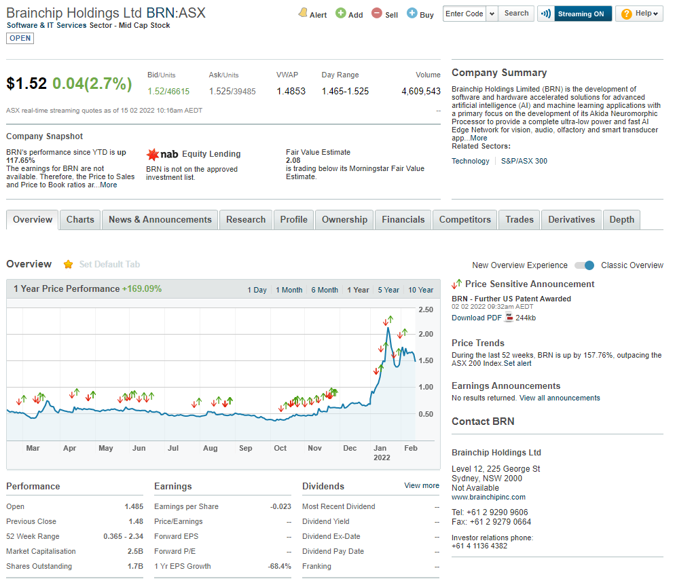Click the price sensitive arrows icon beside heading
675x581 pixels.
tap(457, 284)
